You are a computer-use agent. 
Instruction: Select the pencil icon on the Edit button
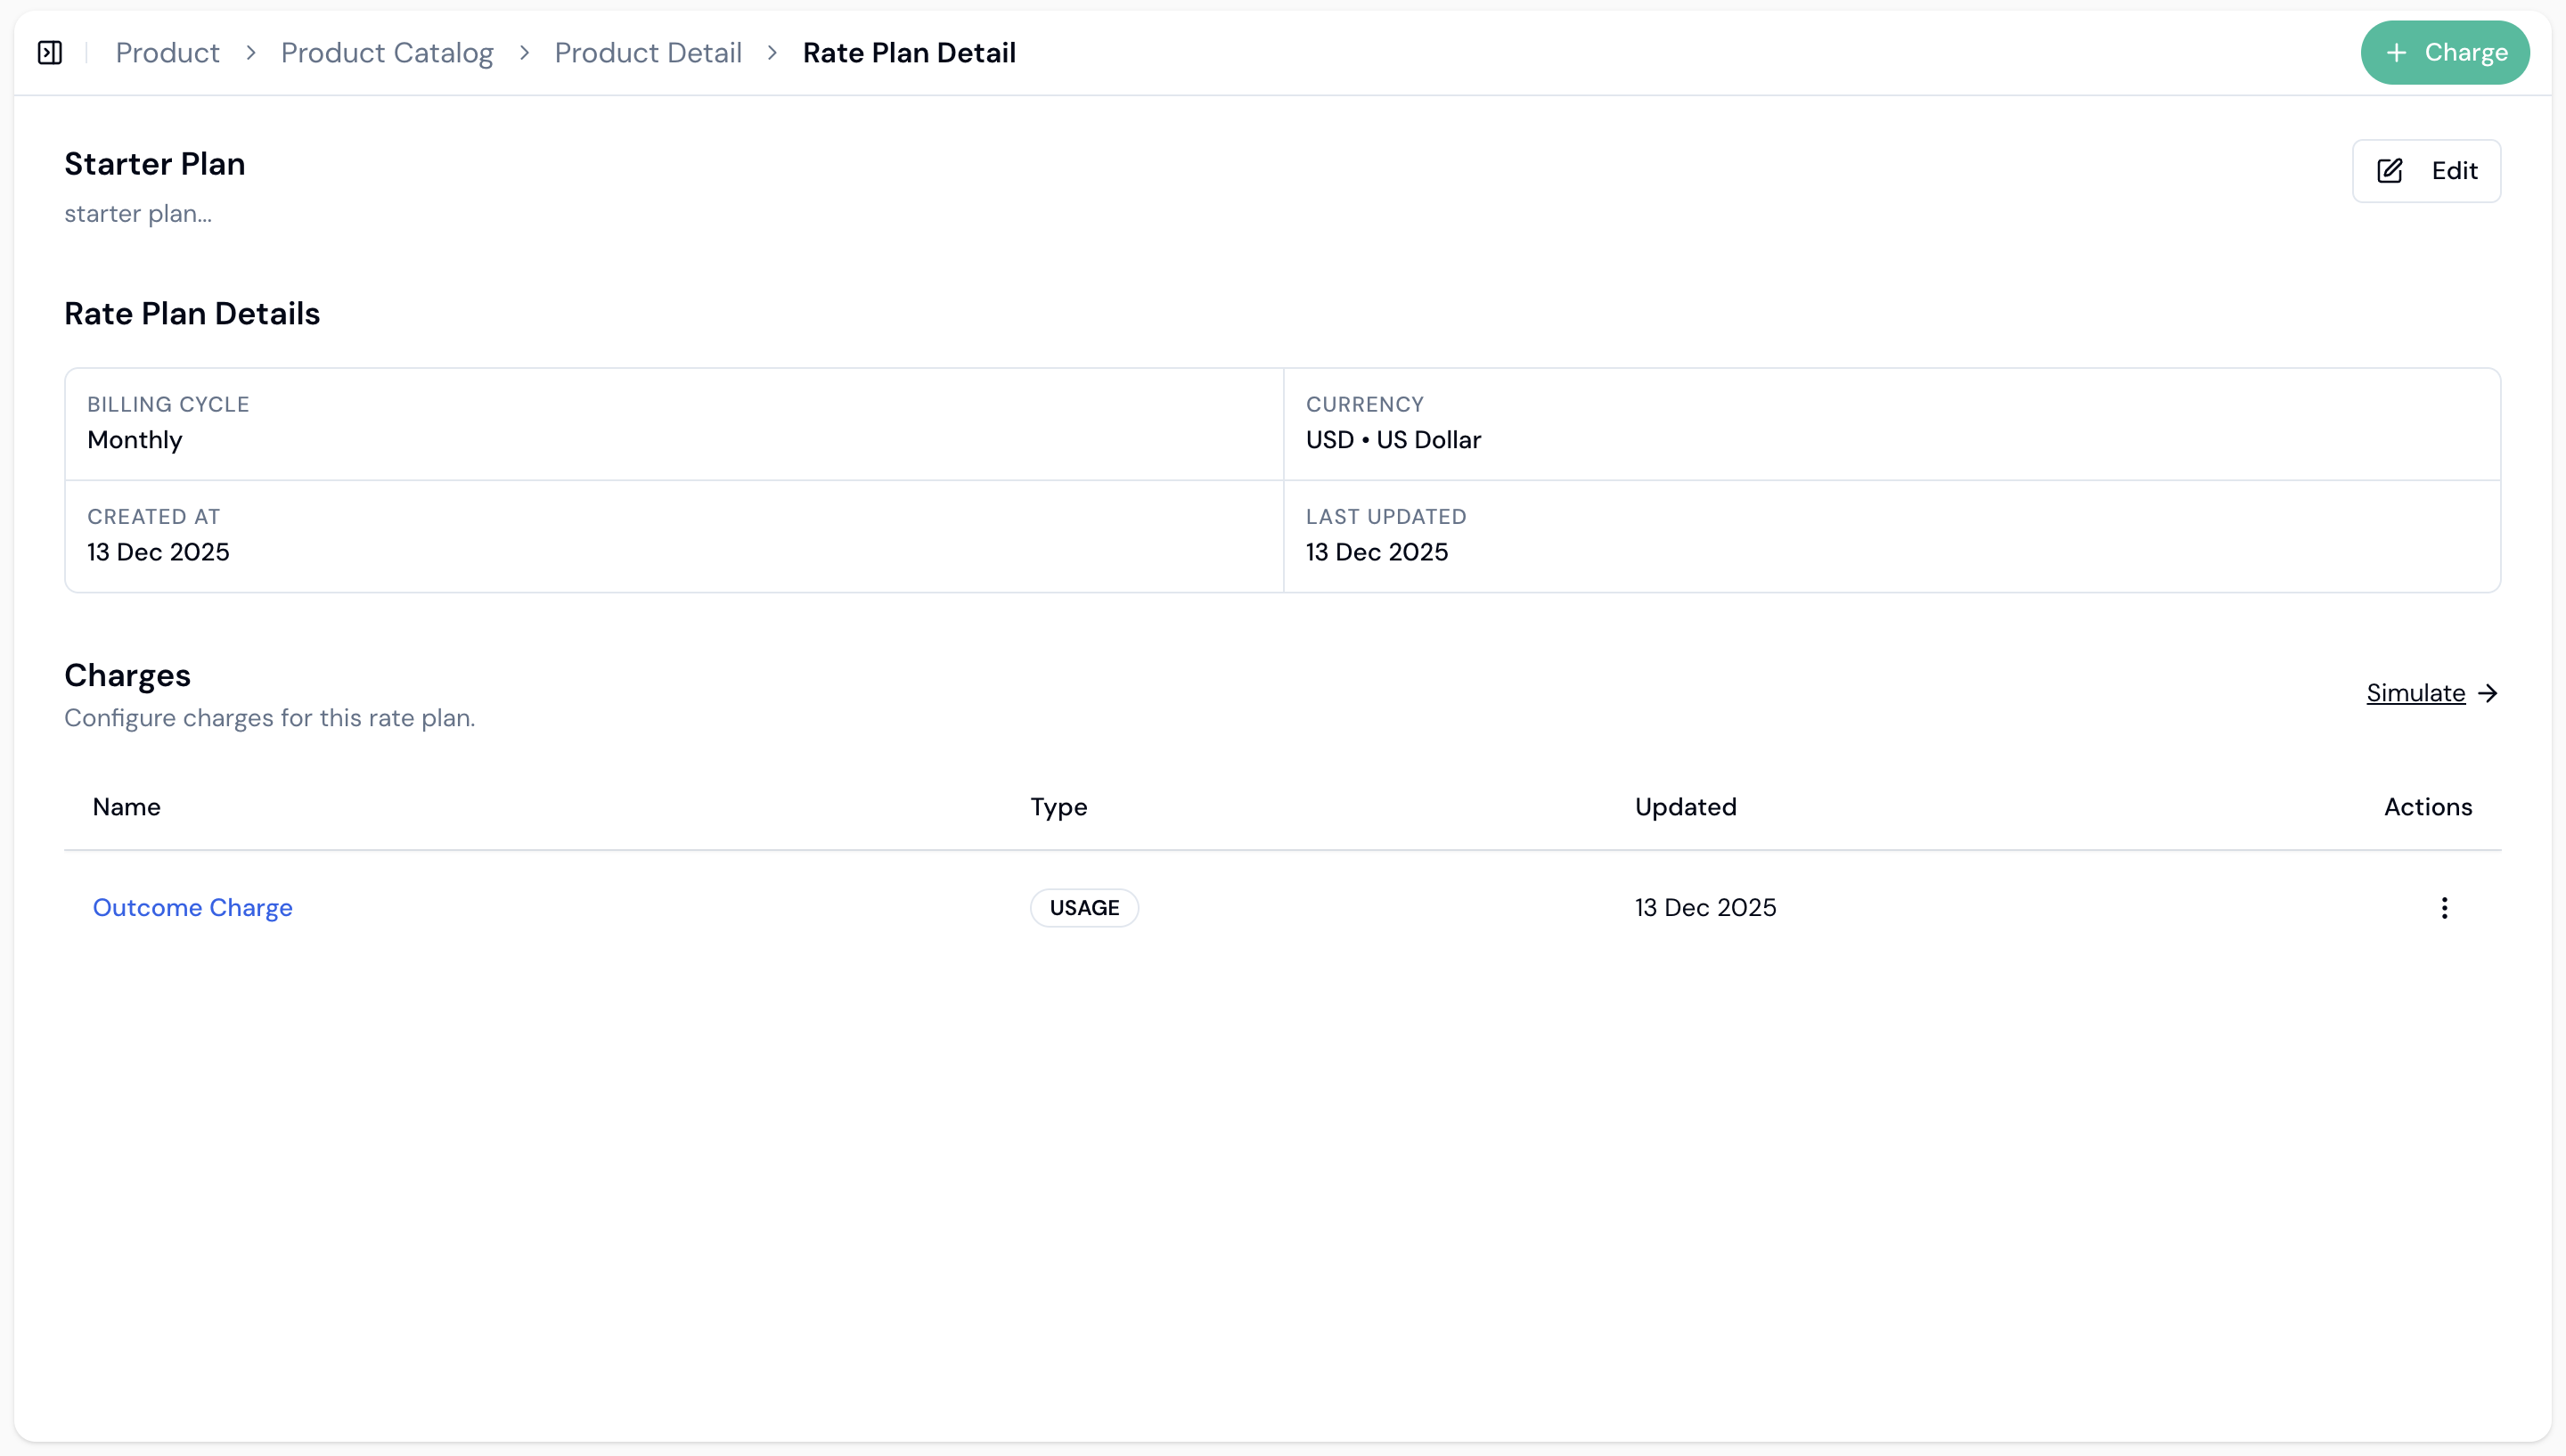click(2389, 171)
